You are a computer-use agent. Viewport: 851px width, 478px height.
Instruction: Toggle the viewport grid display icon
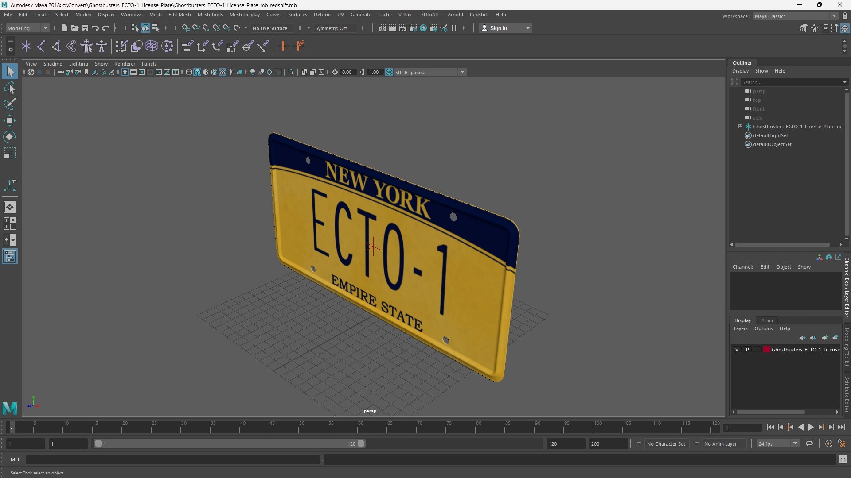pyautogui.click(x=125, y=72)
